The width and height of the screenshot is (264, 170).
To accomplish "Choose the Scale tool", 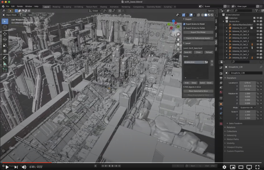I will pyautogui.click(x=5, y=45).
